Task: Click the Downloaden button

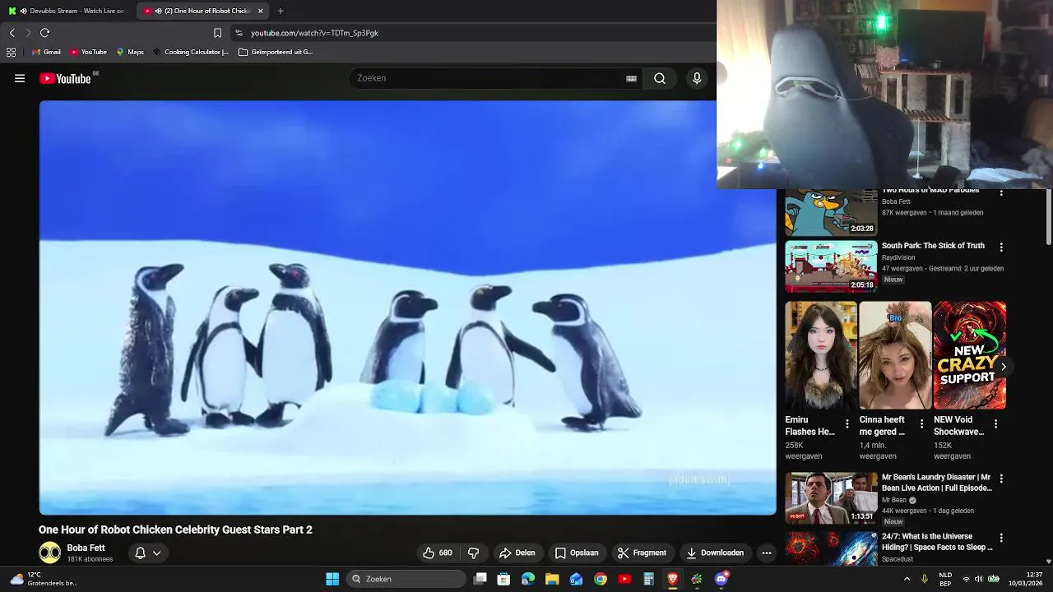Action: (715, 553)
